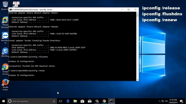Click 'Tunnel adapter Teredo Tunneling Pseudo-Interface:' line
This screenshot has height=104, width=186.
click(x=34, y=40)
